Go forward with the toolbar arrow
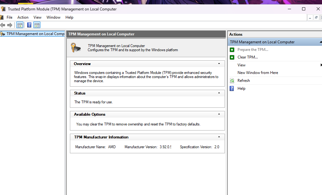 [x=10, y=25]
